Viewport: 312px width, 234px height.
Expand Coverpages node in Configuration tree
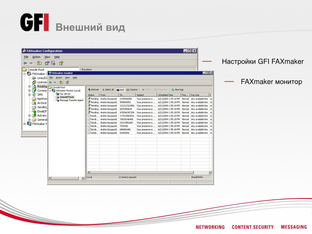[x=30, y=90]
